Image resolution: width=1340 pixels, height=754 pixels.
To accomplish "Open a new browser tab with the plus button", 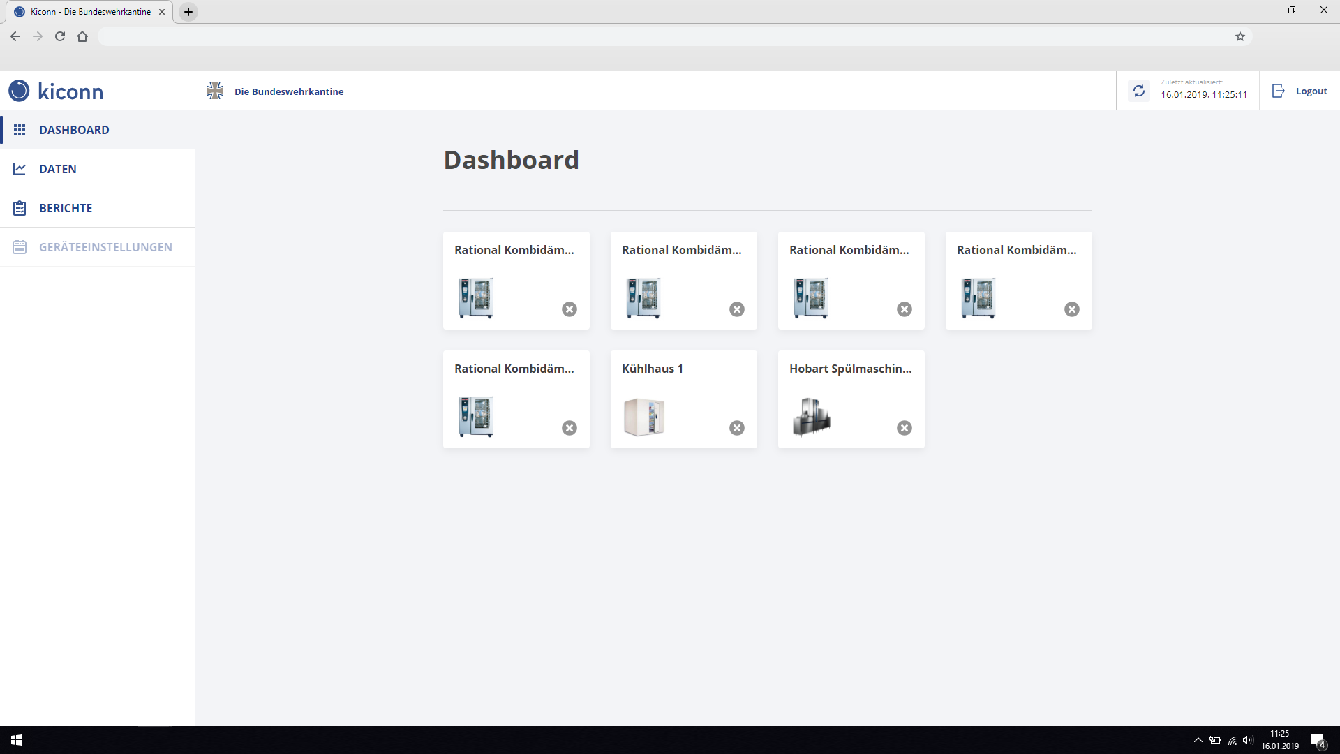I will (188, 12).
